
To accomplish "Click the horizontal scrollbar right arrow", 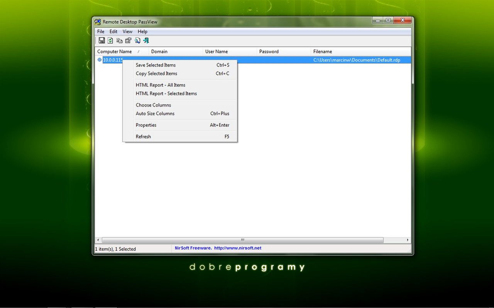I will (408, 240).
